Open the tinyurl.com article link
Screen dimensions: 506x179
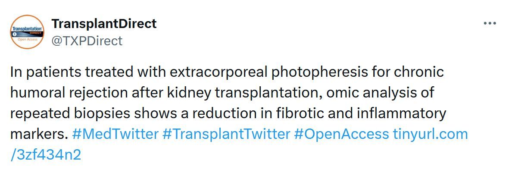(x=430, y=134)
